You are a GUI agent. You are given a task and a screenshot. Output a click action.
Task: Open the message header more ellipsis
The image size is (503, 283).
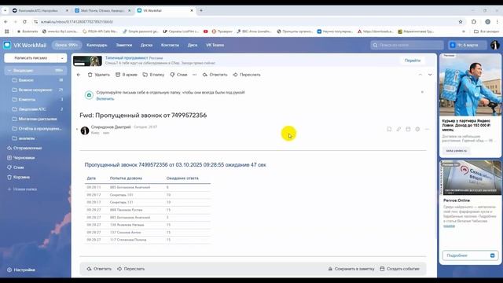point(427,129)
